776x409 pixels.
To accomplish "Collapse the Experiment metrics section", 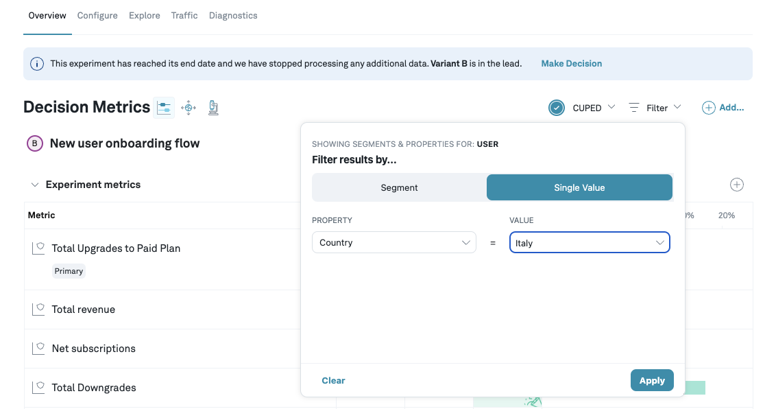I will (35, 184).
